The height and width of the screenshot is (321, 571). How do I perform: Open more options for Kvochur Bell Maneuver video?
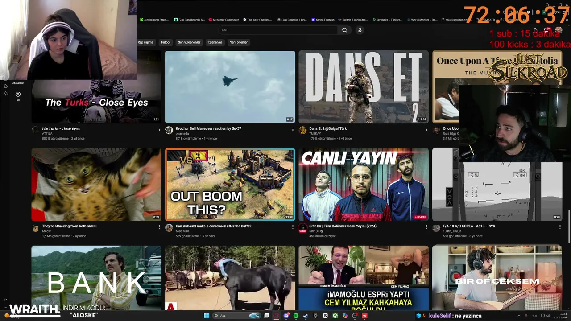[x=293, y=129]
